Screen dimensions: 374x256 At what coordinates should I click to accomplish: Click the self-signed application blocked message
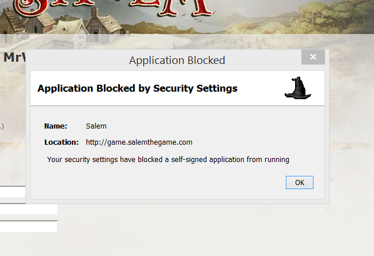(x=168, y=159)
